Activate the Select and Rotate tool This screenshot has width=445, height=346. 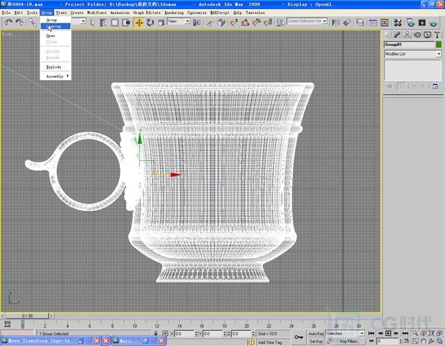[150, 23]
